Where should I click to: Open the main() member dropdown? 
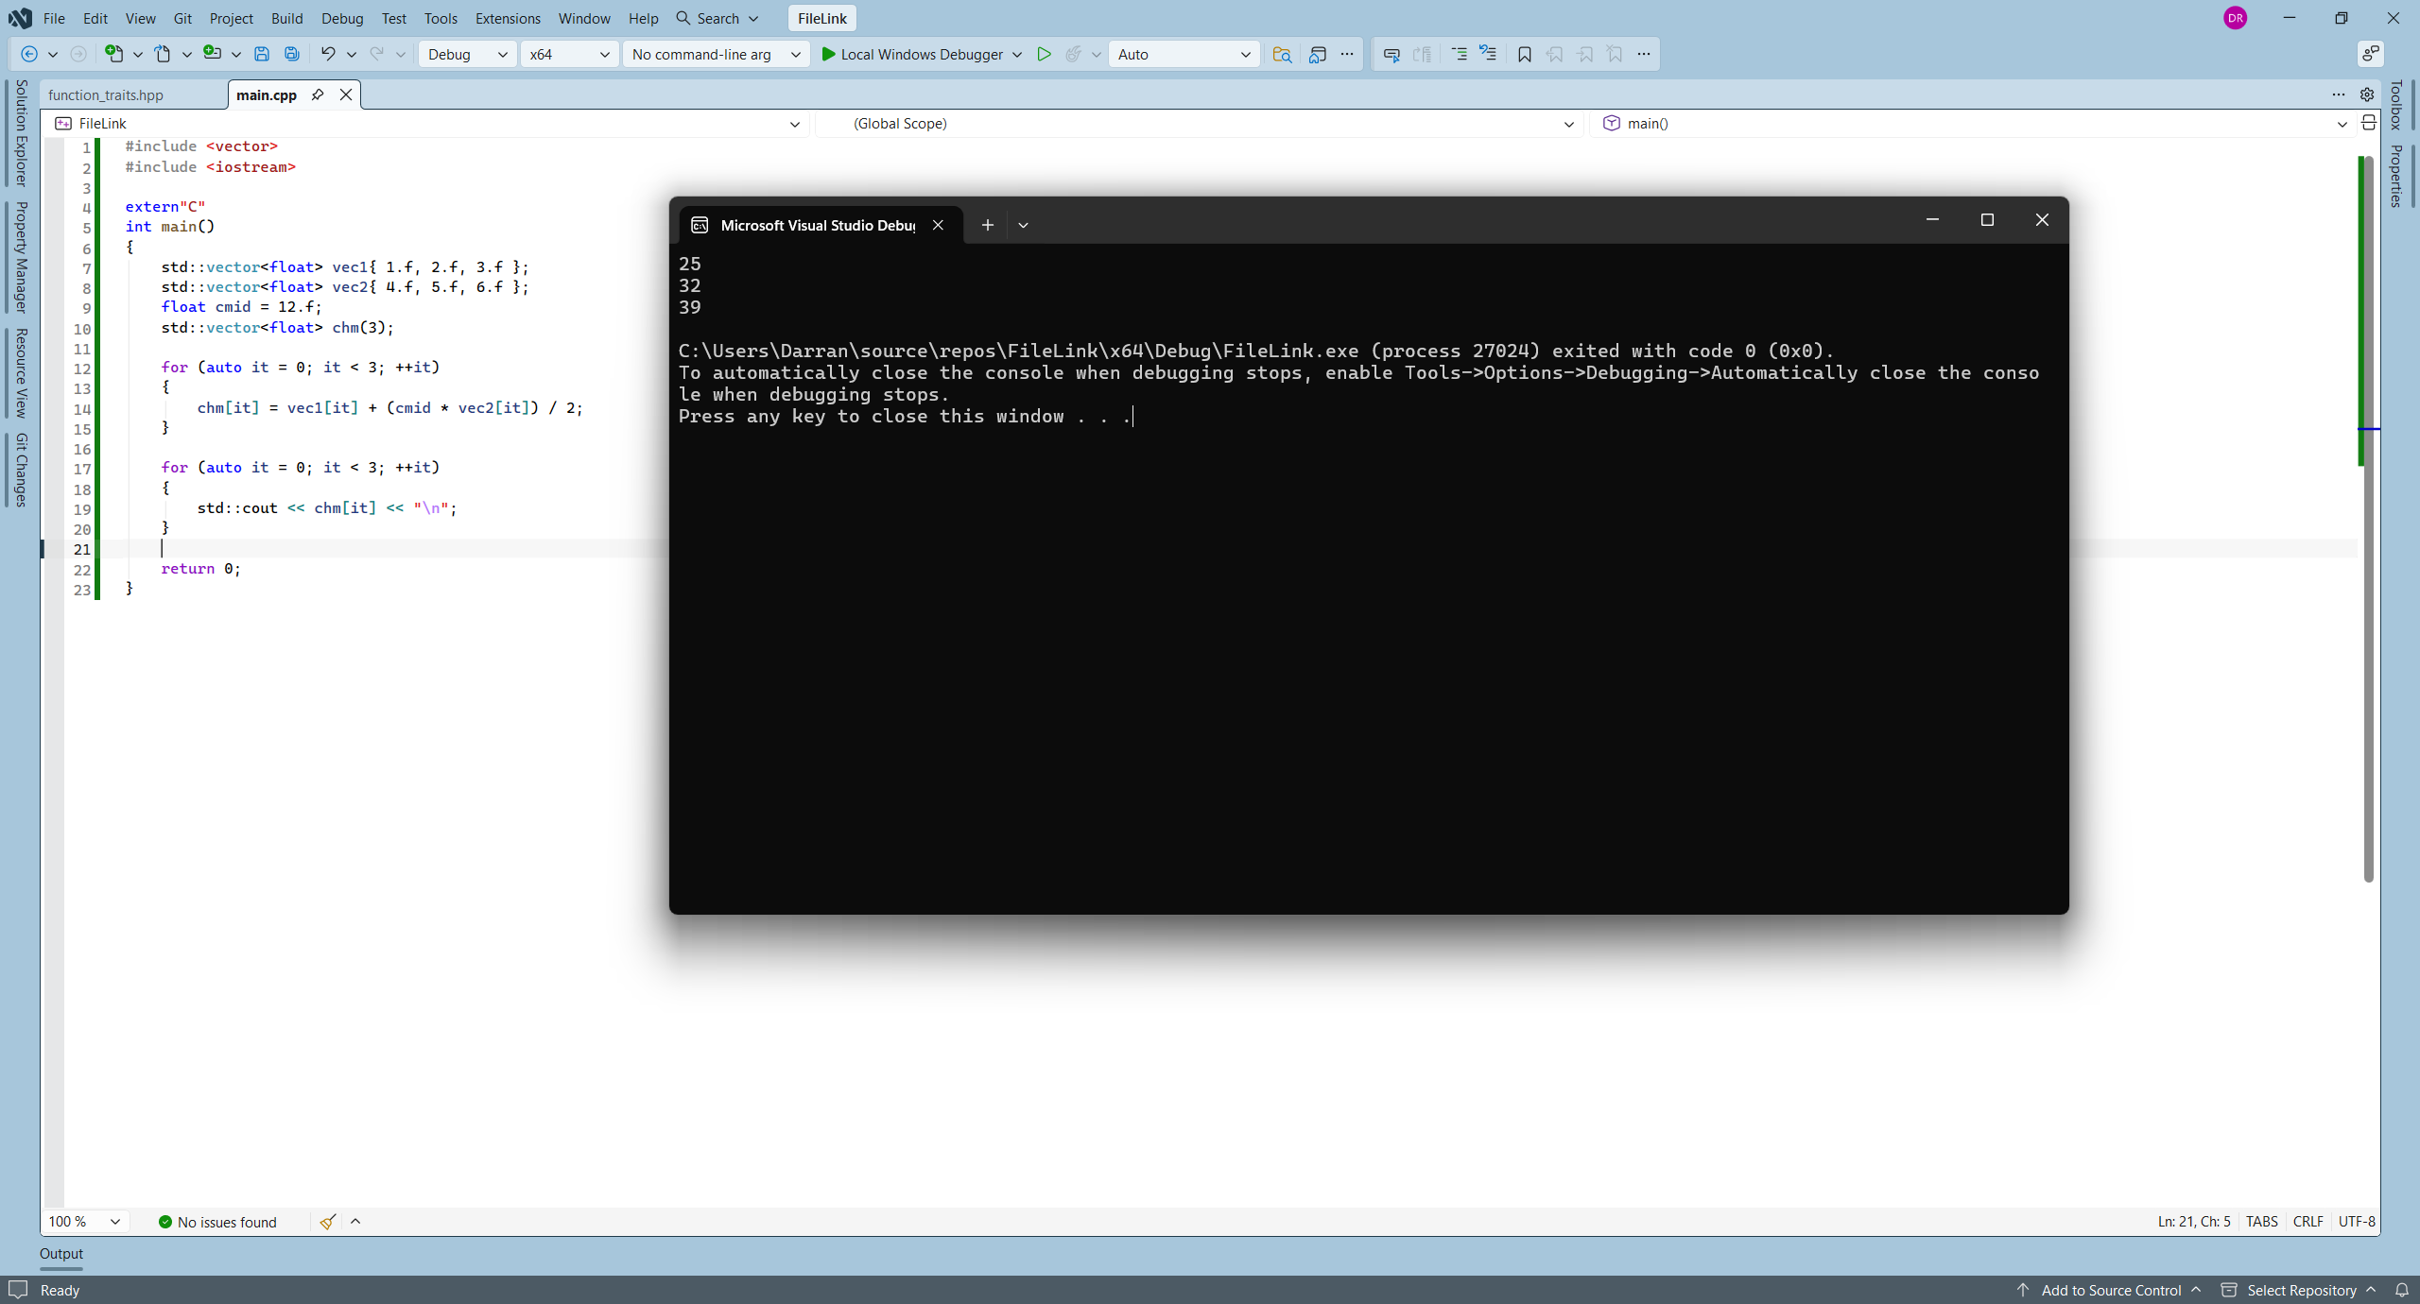tap(1973, 123)
